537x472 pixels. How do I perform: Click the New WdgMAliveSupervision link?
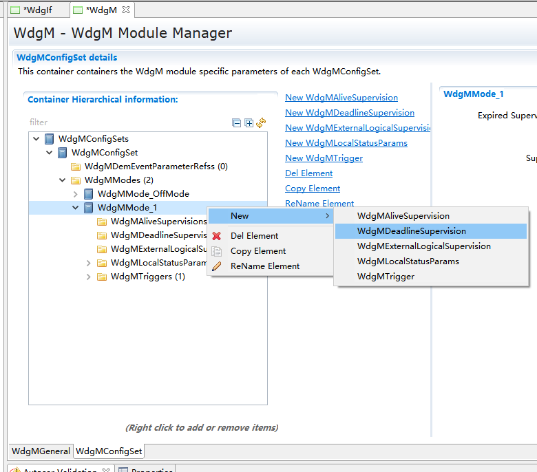pyautogui.click(x=341, y=98)
